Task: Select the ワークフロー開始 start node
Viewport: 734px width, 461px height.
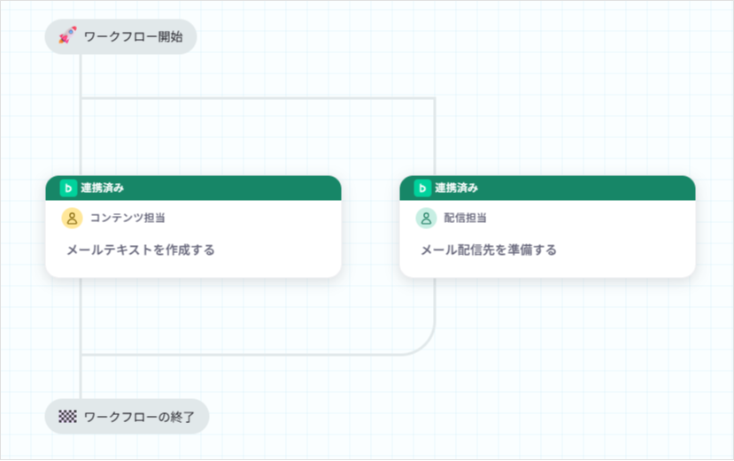Action: (120, 36)
